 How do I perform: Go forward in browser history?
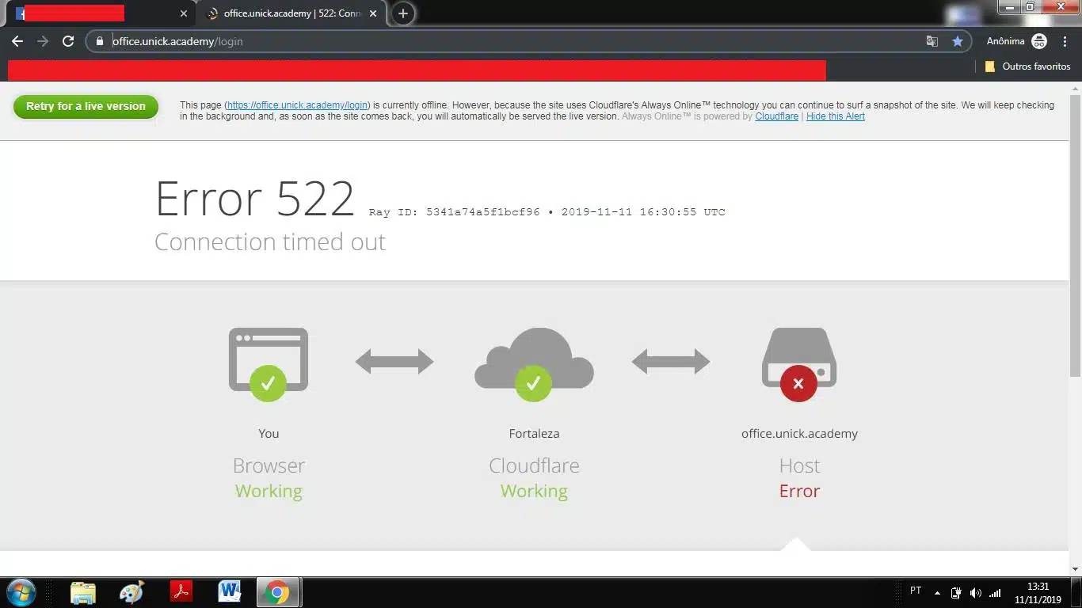click(x=43, y=41)
